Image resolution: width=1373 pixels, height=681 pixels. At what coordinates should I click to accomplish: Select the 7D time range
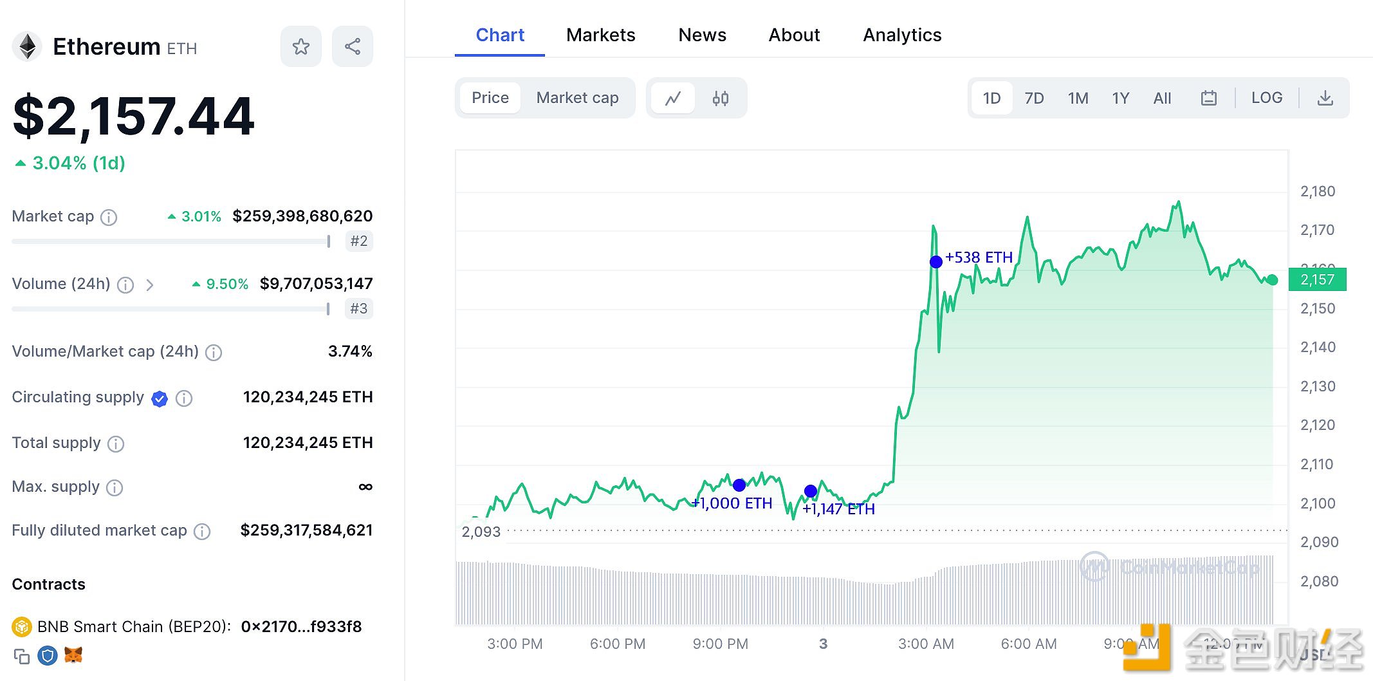[x=1034, y=98]
